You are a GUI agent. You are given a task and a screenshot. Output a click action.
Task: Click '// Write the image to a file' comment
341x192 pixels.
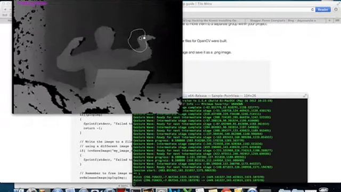(105, 142)
